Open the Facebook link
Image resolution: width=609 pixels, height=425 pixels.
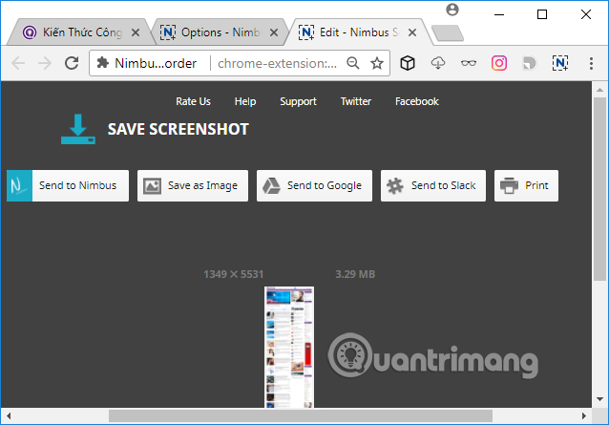[417, 101]
